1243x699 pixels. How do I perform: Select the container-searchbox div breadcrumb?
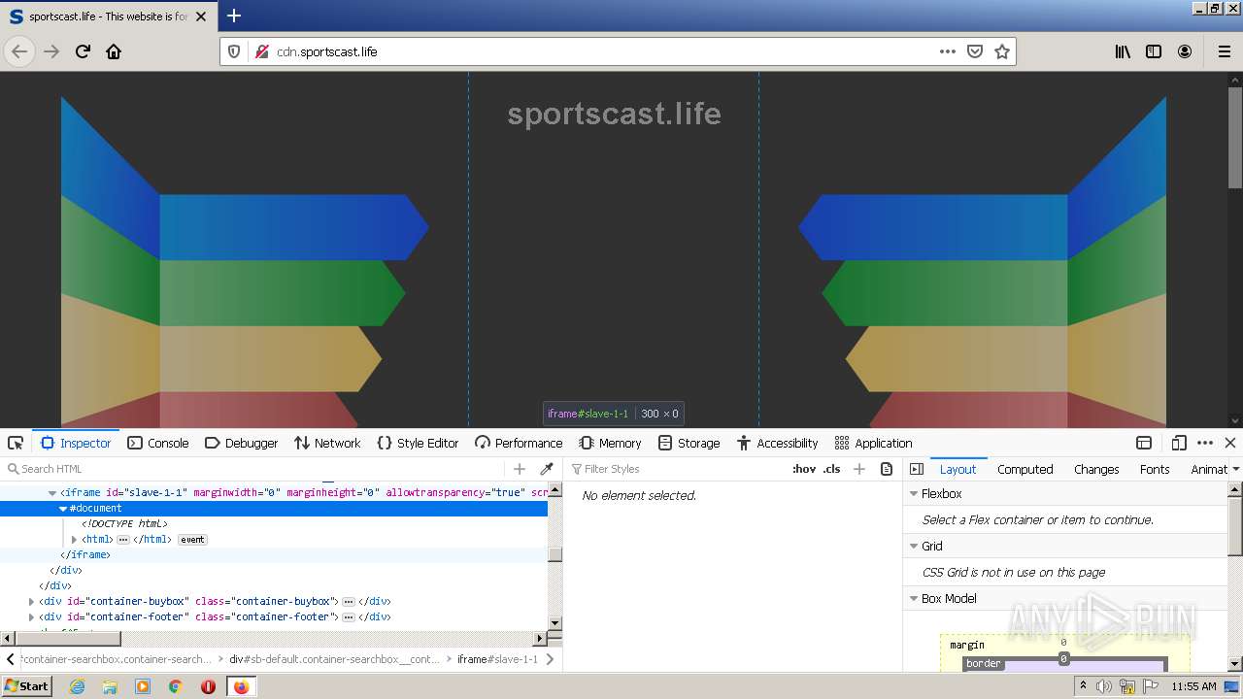tap(116, 659)
